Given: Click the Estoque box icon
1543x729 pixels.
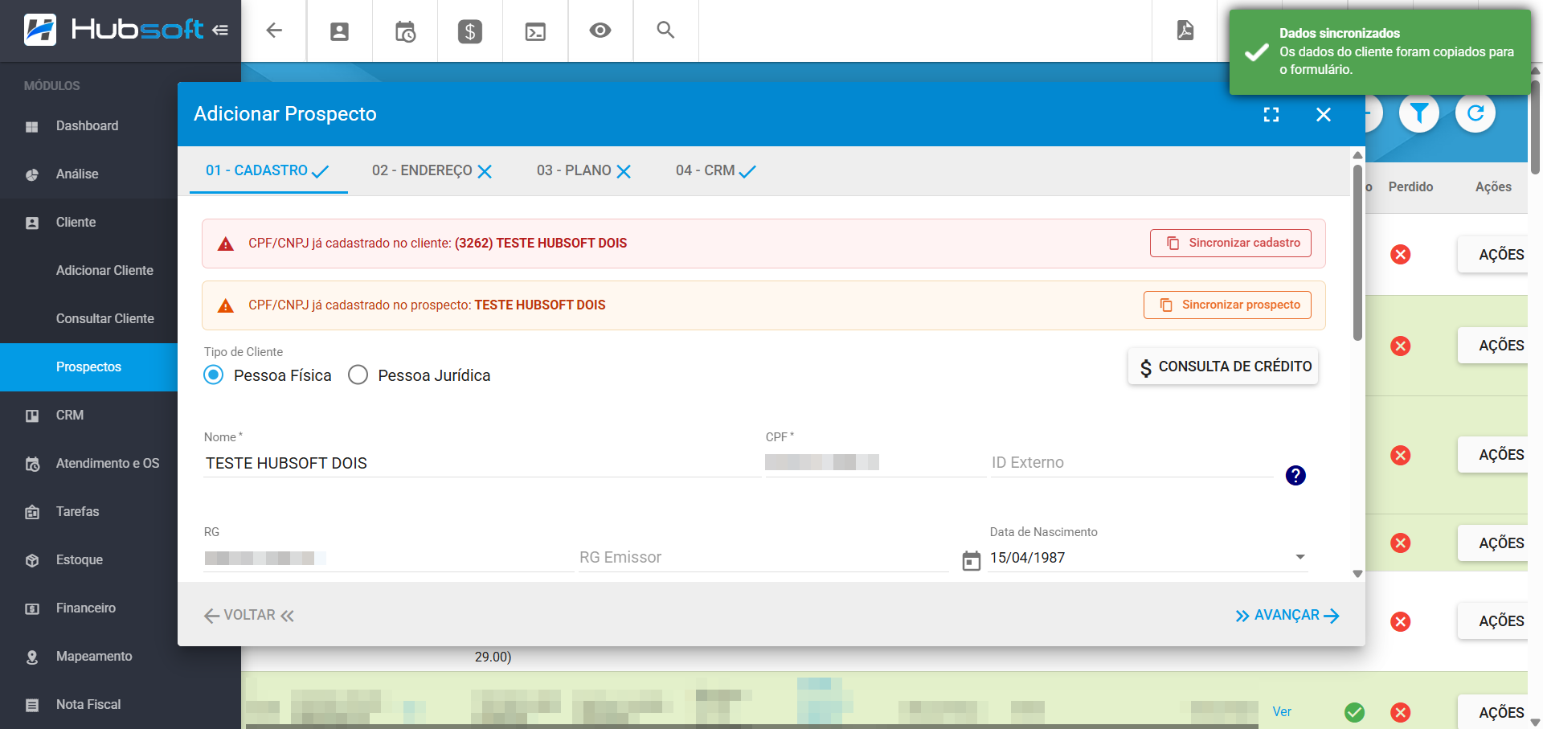Looking at the screenshot, I should tap(32, 560).
